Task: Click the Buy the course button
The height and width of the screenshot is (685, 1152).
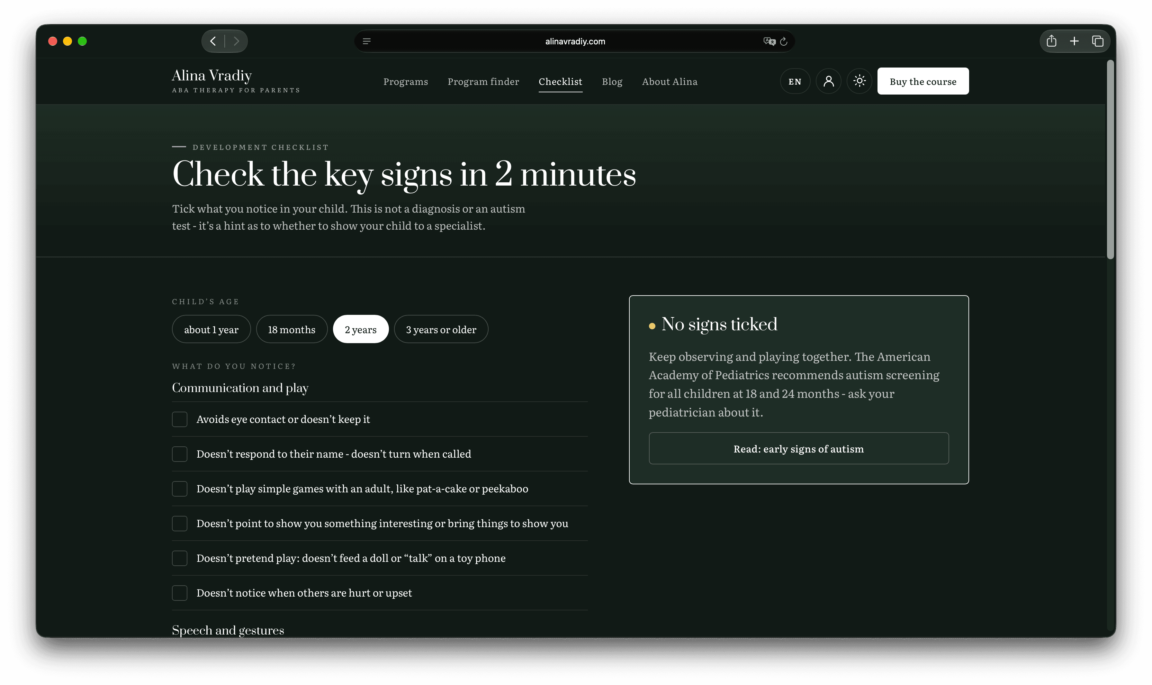Action: (923, 81)
